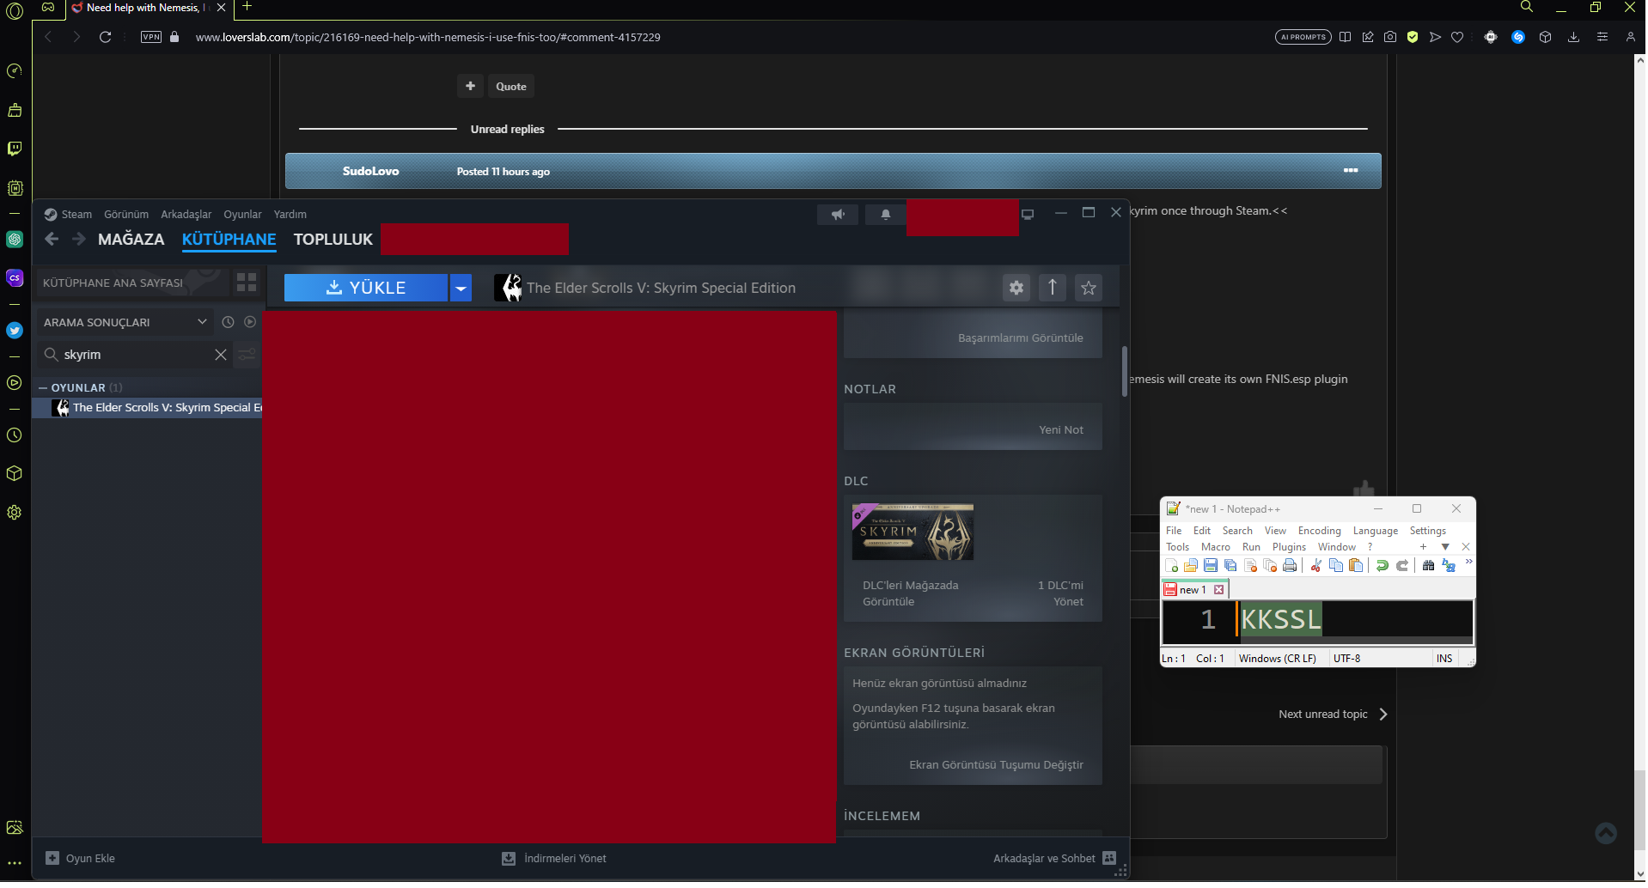Open the browser downloads icon
Image resolution: width=1648 pixels, height=888 pixels.
[x=1573, y=37]
